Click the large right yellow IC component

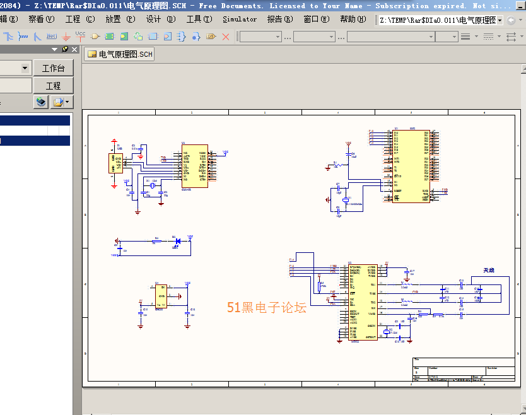411,166
